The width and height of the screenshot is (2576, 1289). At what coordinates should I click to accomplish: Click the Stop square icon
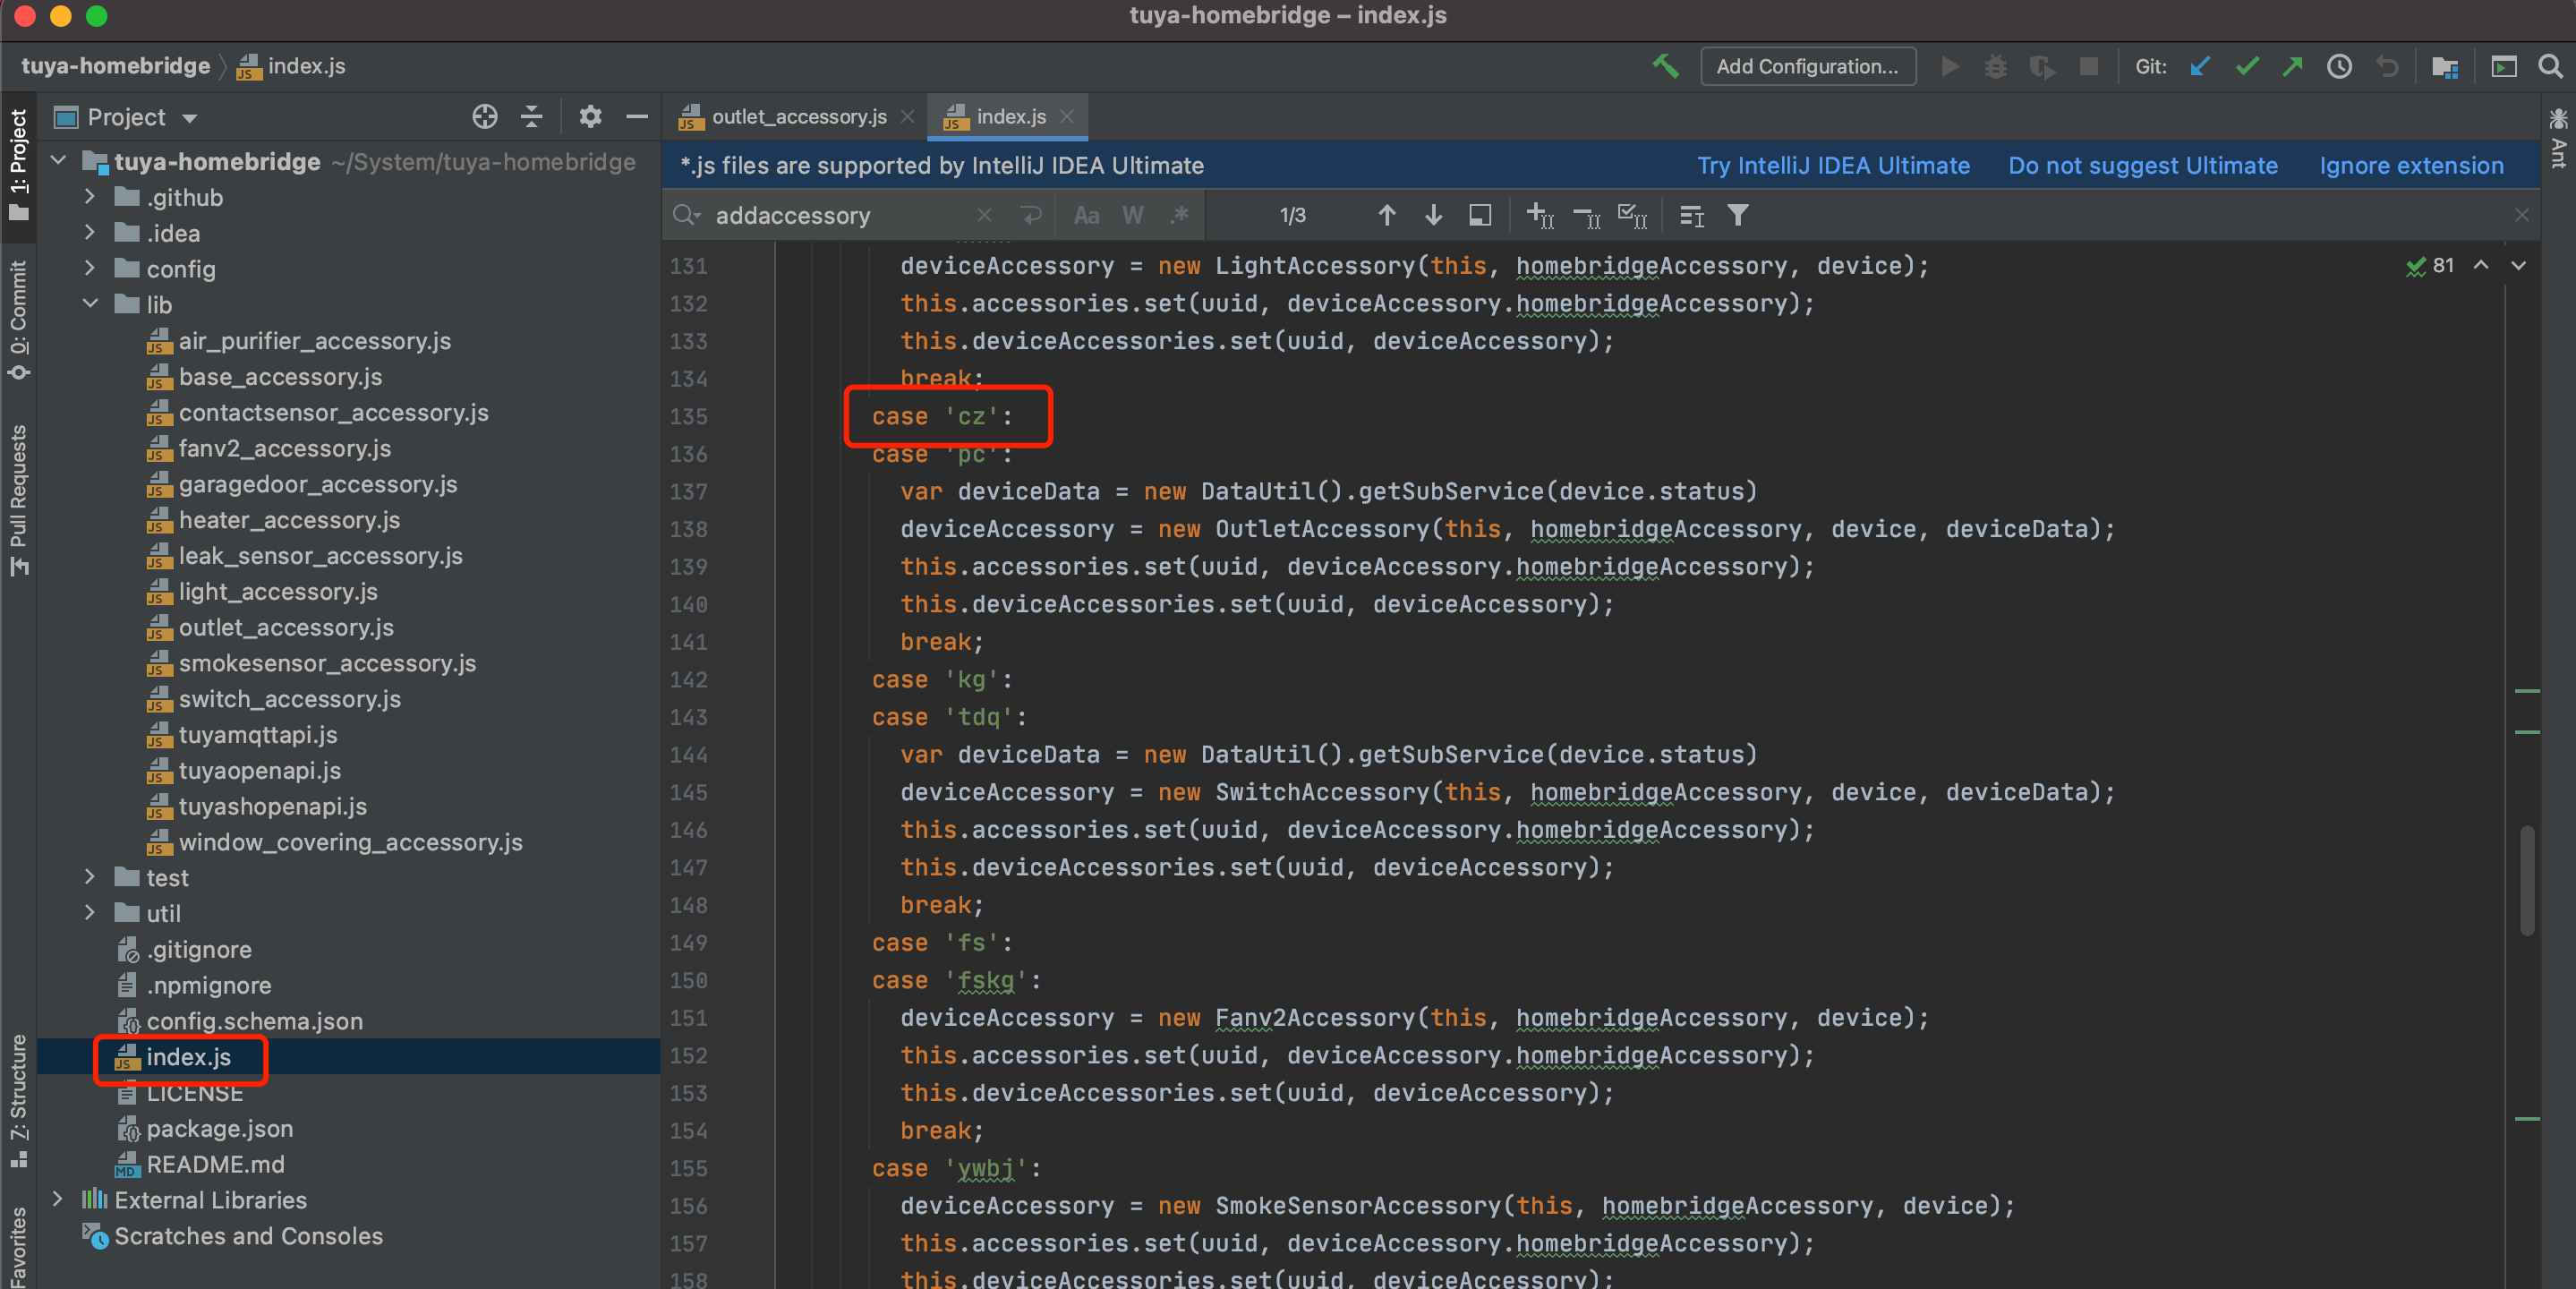[2088, 66]
